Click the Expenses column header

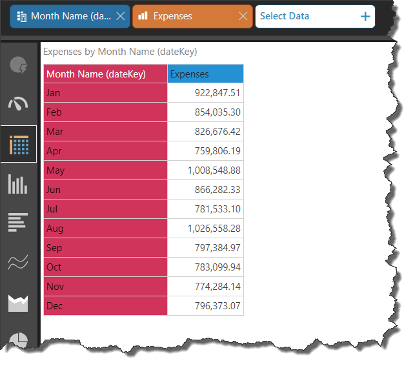(205, 74)
